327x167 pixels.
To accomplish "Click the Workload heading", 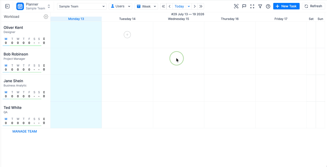I will pos(11,17).
